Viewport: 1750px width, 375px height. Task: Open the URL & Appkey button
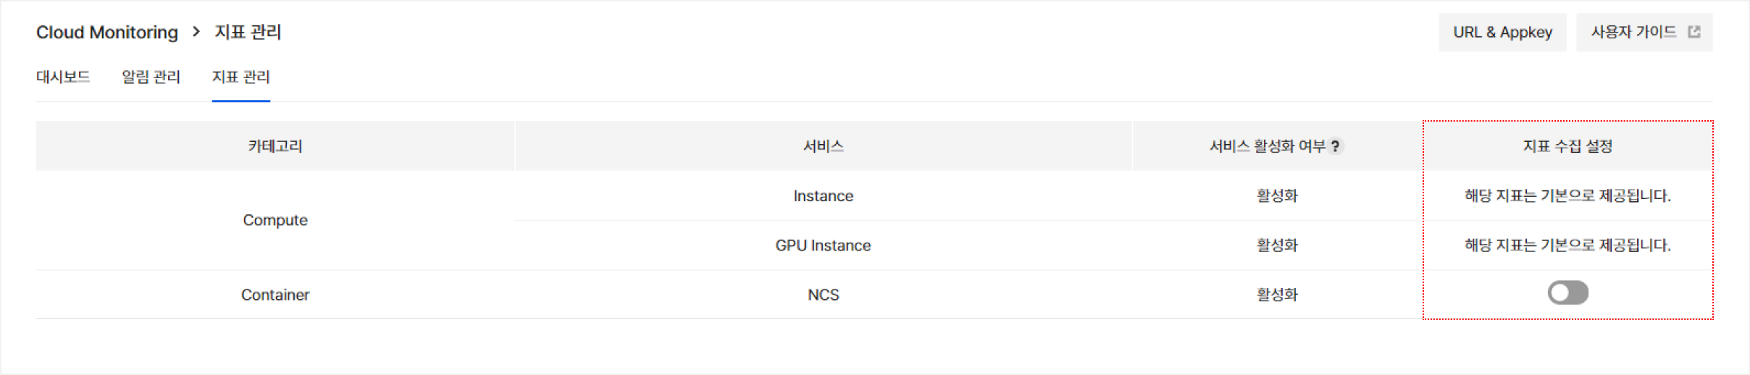1502,33
